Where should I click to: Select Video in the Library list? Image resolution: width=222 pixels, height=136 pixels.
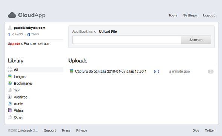[18, 111]
